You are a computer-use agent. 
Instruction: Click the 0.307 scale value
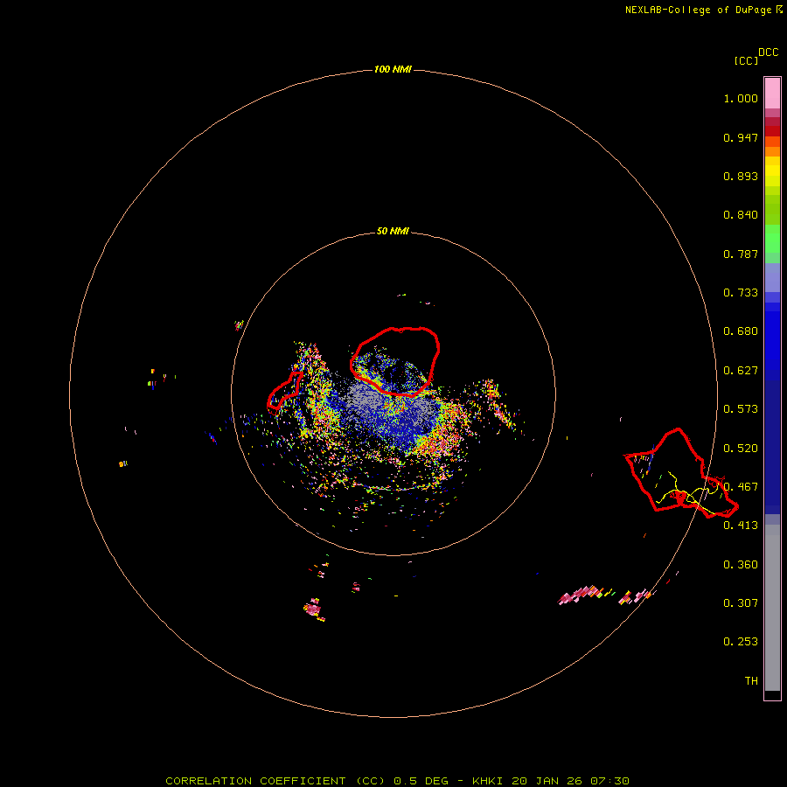click(x=741, y=603)
